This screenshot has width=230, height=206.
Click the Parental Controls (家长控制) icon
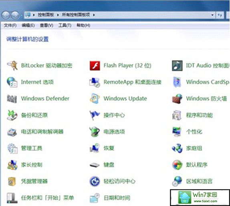(x=12, y=165)
